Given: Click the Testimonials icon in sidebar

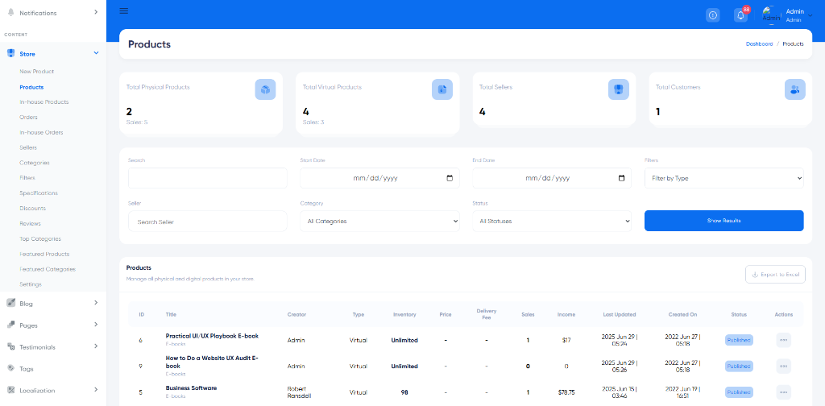Looking at the screenshot, I should (x=10, y=346).
